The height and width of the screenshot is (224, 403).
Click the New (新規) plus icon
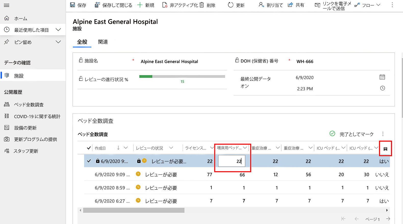(140, 5)
